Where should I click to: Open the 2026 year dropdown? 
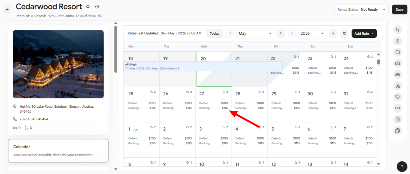coord(313,33)
